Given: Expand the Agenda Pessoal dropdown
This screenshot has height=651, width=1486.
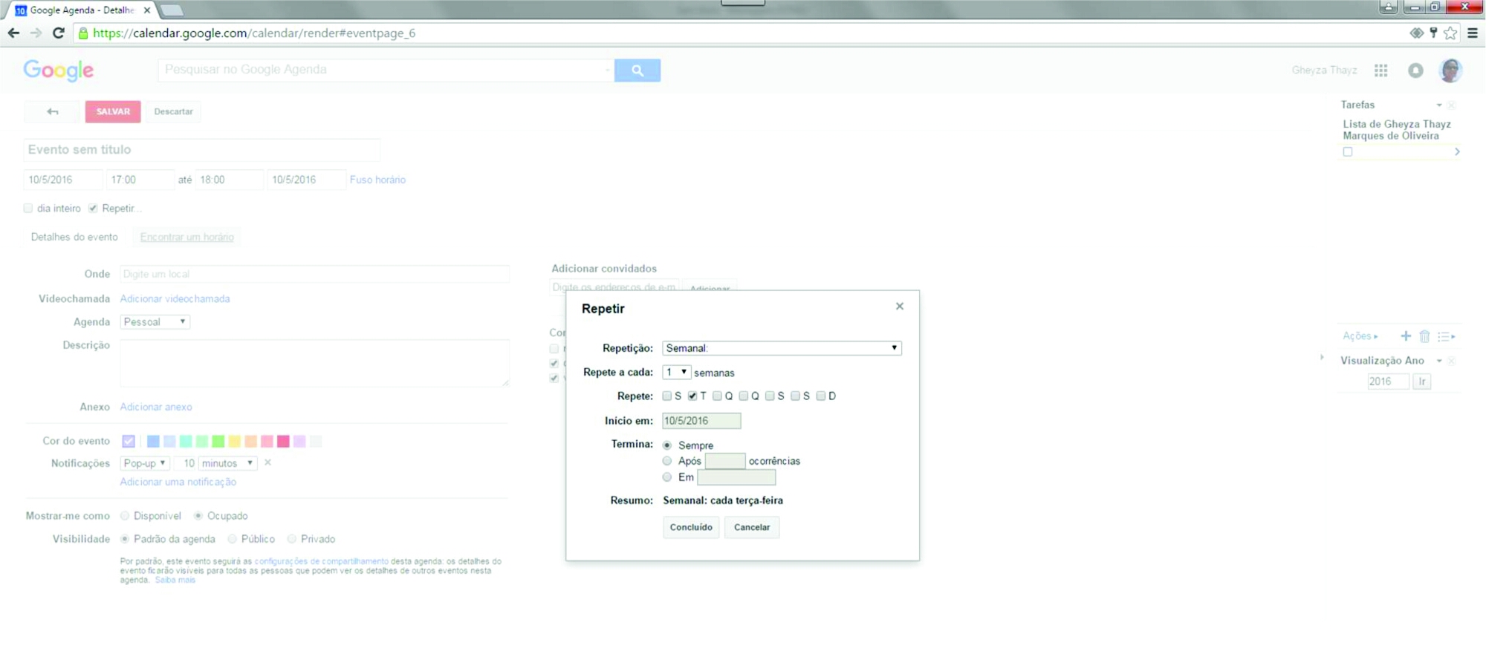Looking at the screenshot, I should click(x=155, y=322).
